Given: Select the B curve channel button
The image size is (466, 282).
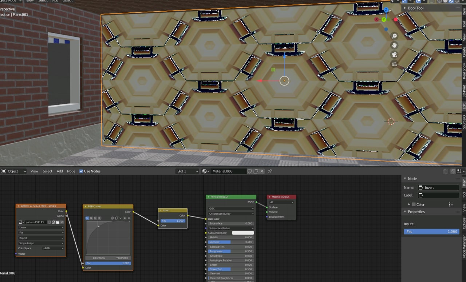Looking at the screenshot, I should [99, 218].
